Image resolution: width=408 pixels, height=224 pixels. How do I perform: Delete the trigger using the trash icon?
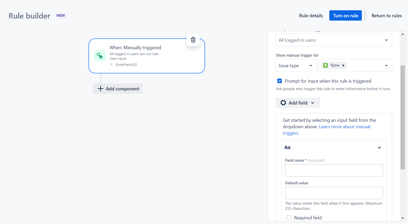click(193, 40)
